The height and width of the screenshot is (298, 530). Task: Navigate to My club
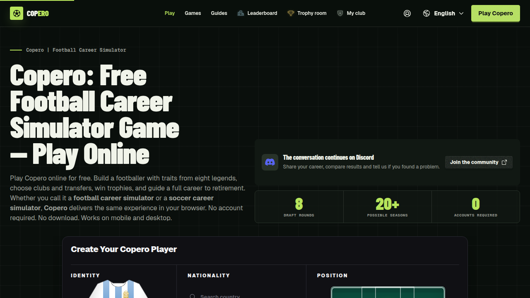[x=351, y=13]
